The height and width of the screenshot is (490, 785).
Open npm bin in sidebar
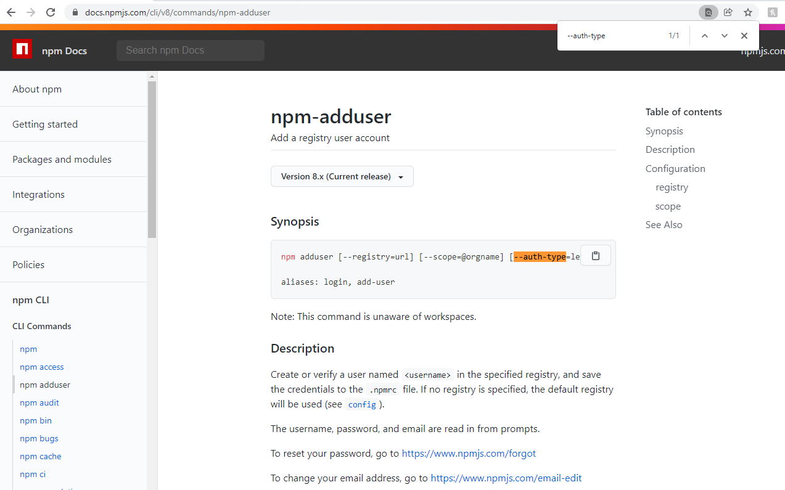click(x=36, y=420)
